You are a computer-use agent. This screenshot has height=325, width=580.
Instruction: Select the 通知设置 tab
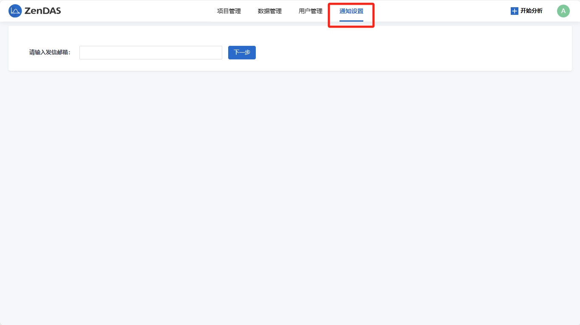coord(351,11)
